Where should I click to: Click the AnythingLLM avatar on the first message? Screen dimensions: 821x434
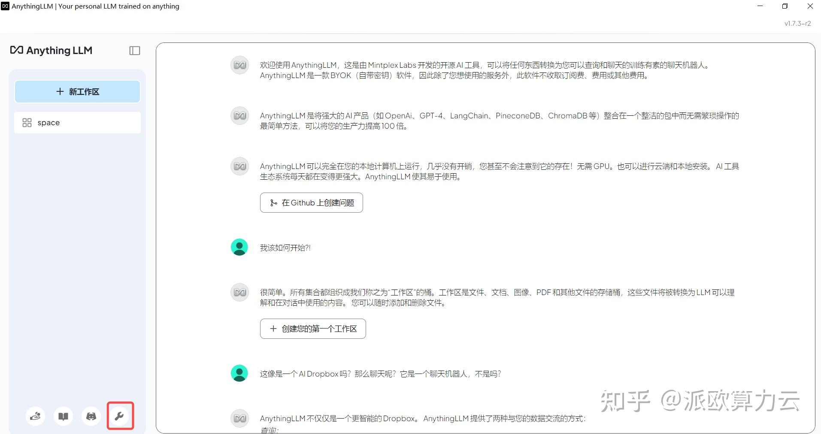(239, 65)
